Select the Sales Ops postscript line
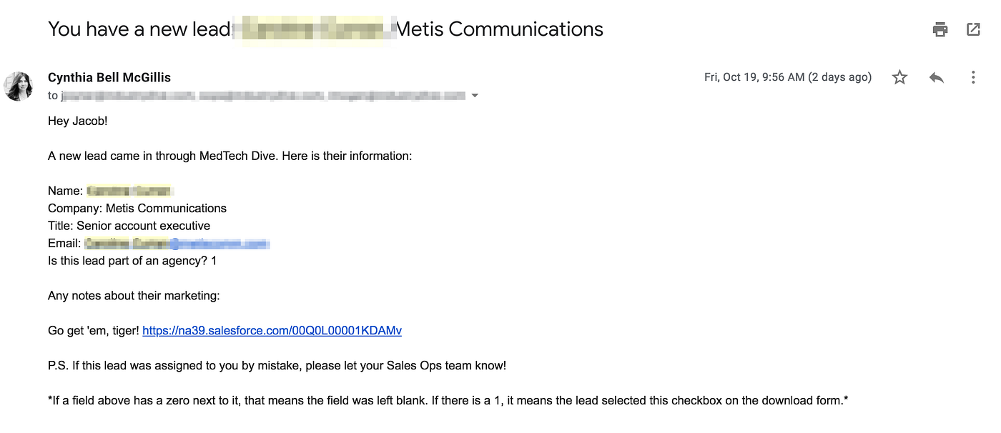This screenshot has height=433, width=1001. click(277, 365)
